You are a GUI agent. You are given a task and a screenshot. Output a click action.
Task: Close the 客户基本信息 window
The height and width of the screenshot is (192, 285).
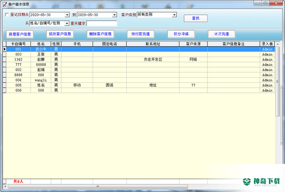pos(276,3)
